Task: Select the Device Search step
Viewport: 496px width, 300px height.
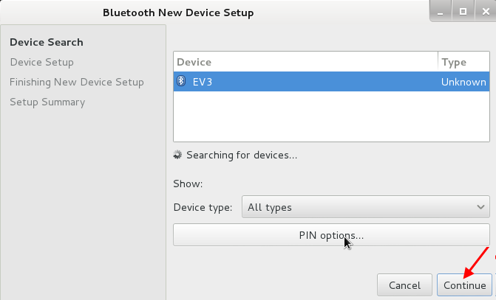Action: (x=47, y=42)
